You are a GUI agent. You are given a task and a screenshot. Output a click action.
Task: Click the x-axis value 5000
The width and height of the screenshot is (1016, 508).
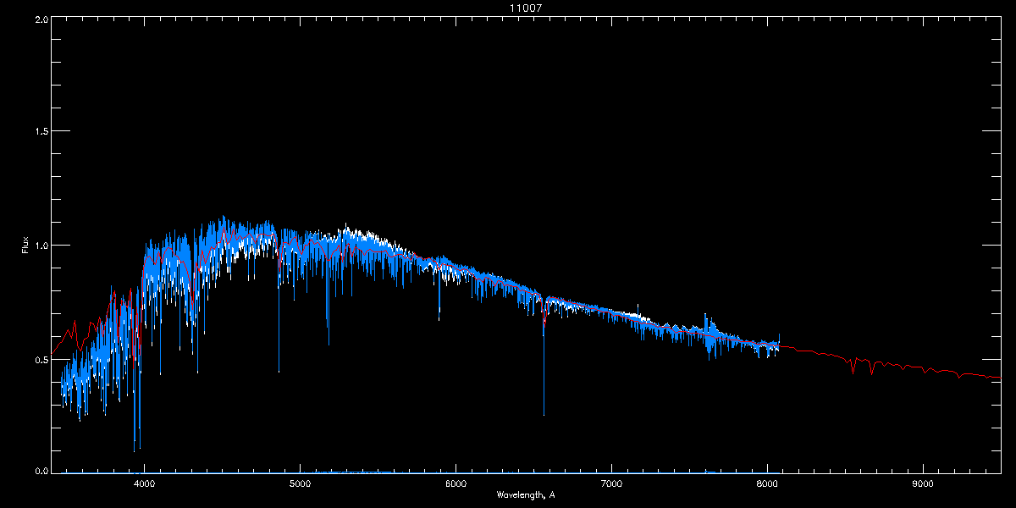(300, 483)
